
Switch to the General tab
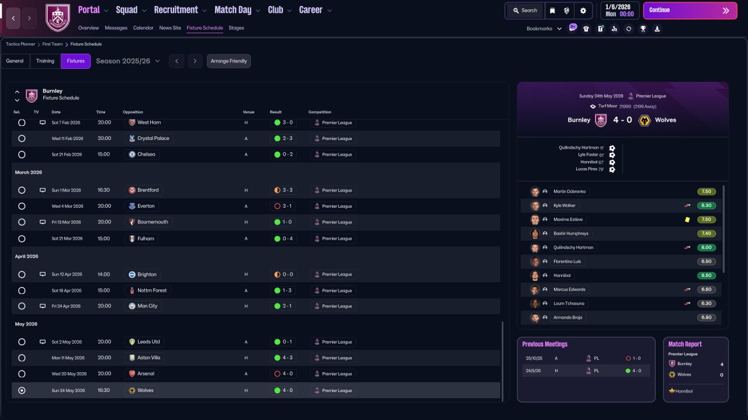click(15, 61)
